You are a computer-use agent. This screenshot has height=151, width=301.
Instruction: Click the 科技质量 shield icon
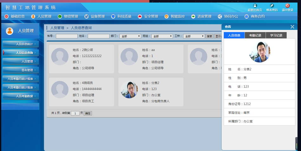113,16
